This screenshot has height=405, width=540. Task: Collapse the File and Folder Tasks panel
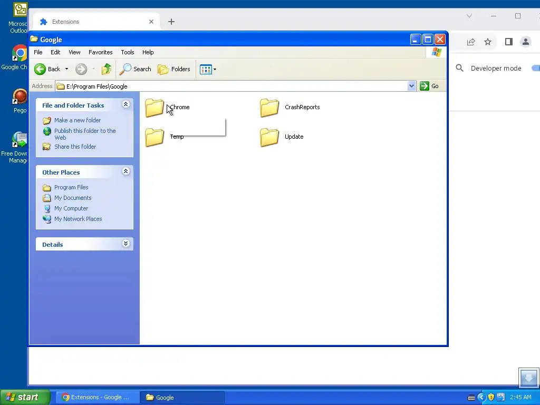126,104
